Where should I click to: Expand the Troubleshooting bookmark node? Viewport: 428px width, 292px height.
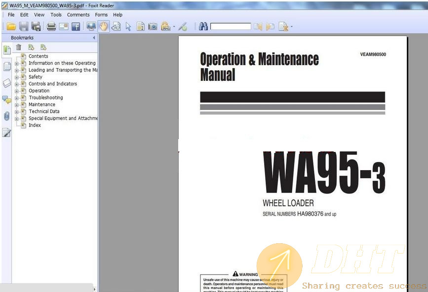17,98
